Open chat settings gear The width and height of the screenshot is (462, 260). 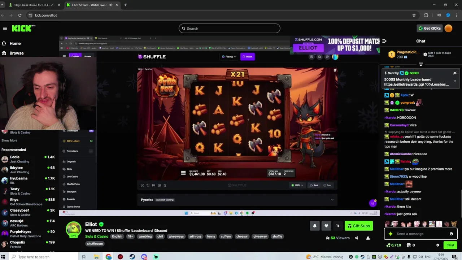click(438, 245)
